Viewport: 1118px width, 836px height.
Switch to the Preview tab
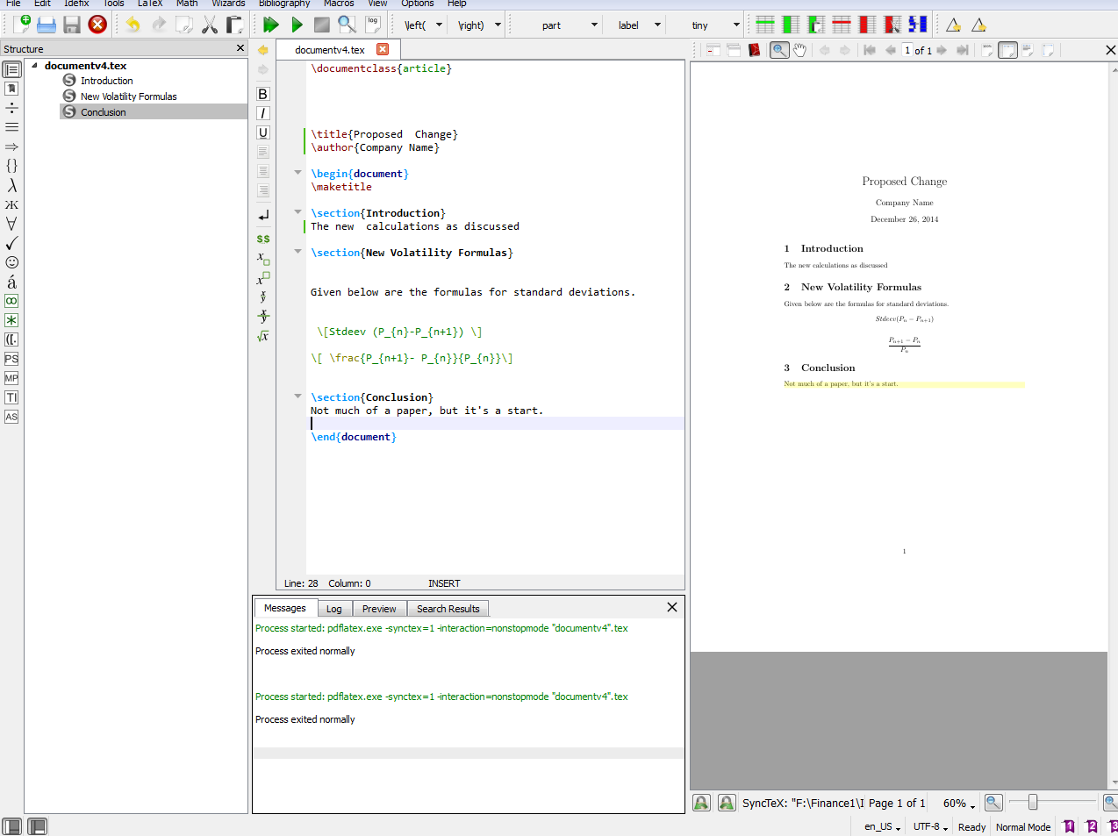coord(379,609)
